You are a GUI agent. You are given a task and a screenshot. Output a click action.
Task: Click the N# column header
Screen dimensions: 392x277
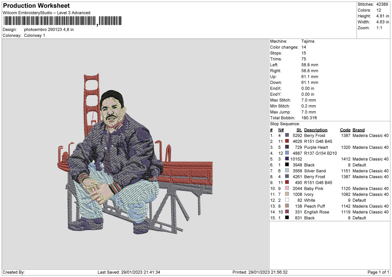coord(281,130)
